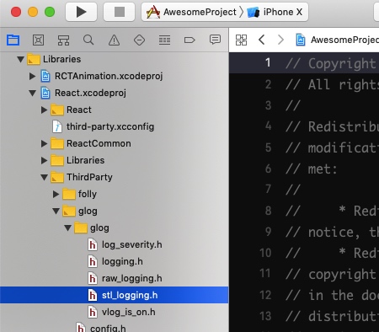379x332 pixels.
Task: Go back in editor history
Action: click(262, 40)
